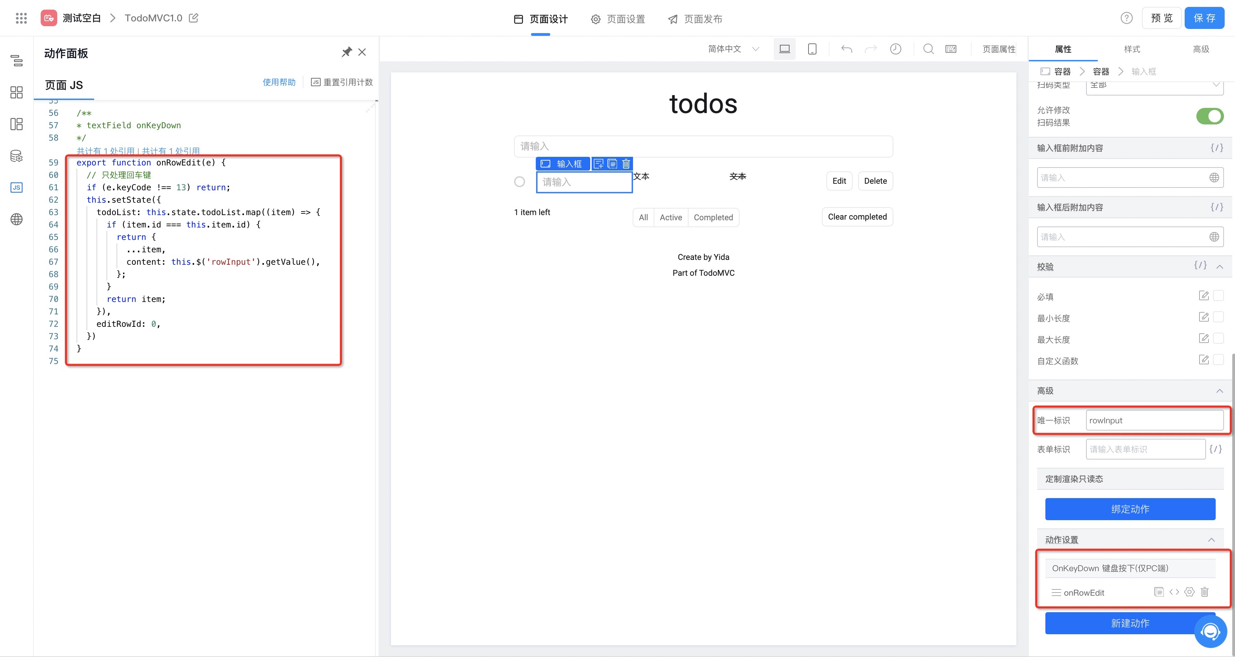Switch to mobile device preview icon
This screenshot has width=1235, height=657.
point(812,49)
